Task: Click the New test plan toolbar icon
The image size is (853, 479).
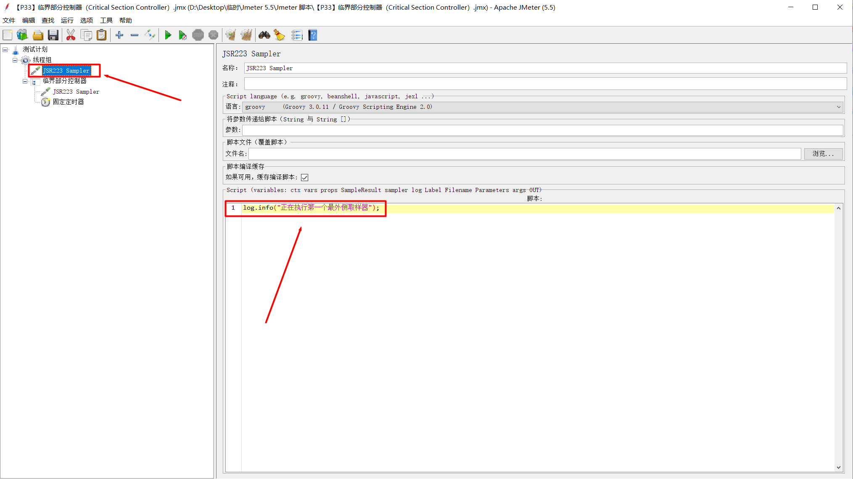Action: pyautogui.click(x=8, y=35)
